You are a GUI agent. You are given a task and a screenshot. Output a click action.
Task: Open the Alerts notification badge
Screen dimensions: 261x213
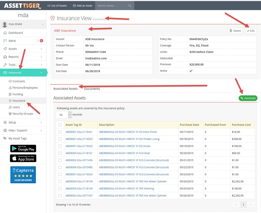[x=41, y=41]
